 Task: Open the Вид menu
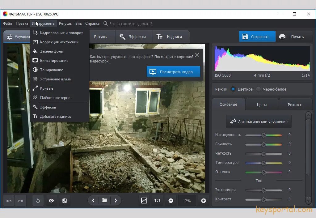coord(78,24)
